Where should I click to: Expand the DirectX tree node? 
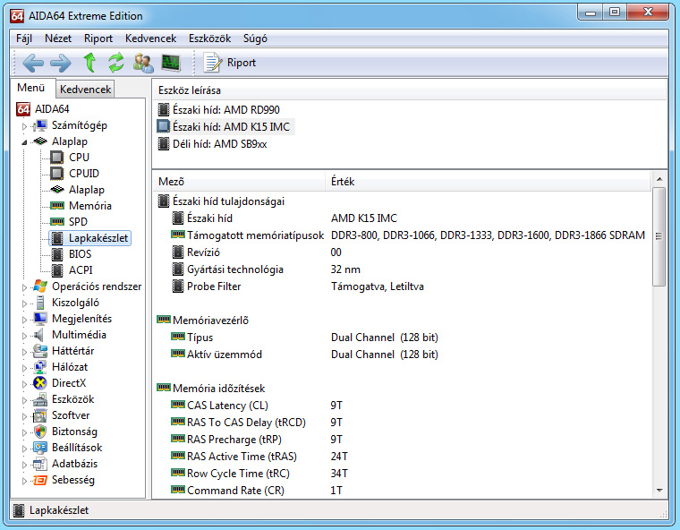[x=25, y=383]
